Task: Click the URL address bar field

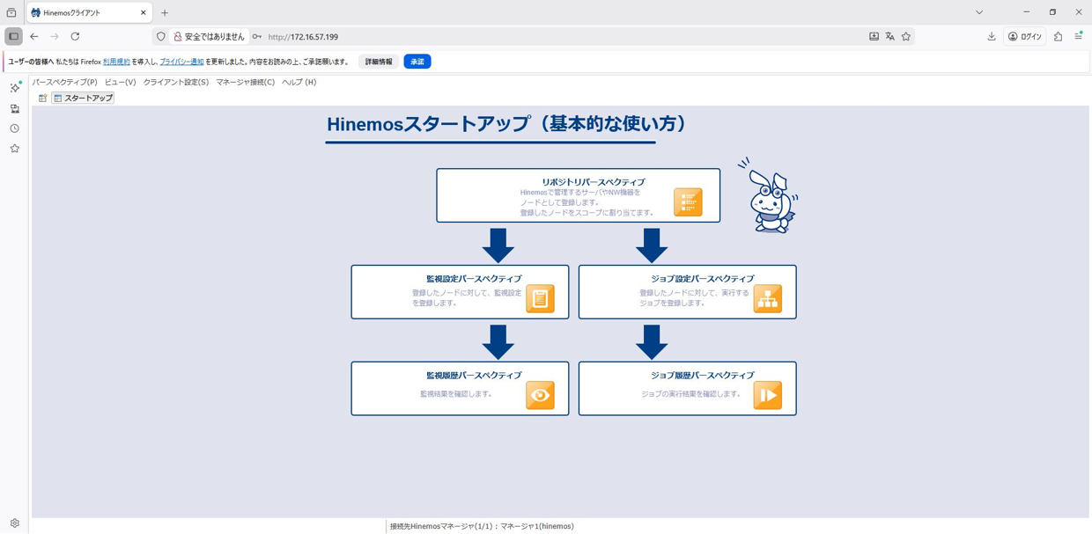Action: pyautogui.click(x=564, y=37)
